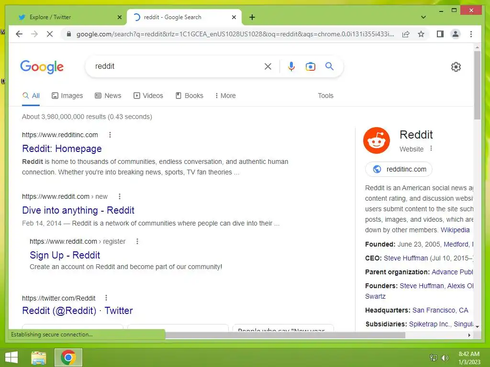Screen dimensions: 490x367
Task: Open the Wikipedia link in Reddit description
Action: (x=455, y=230)
